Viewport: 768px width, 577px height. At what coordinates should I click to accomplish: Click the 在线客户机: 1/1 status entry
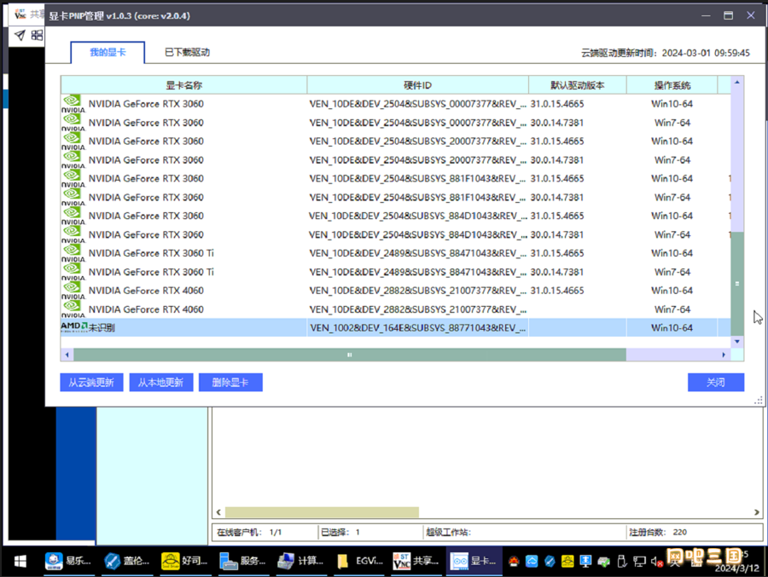(249, 532)
